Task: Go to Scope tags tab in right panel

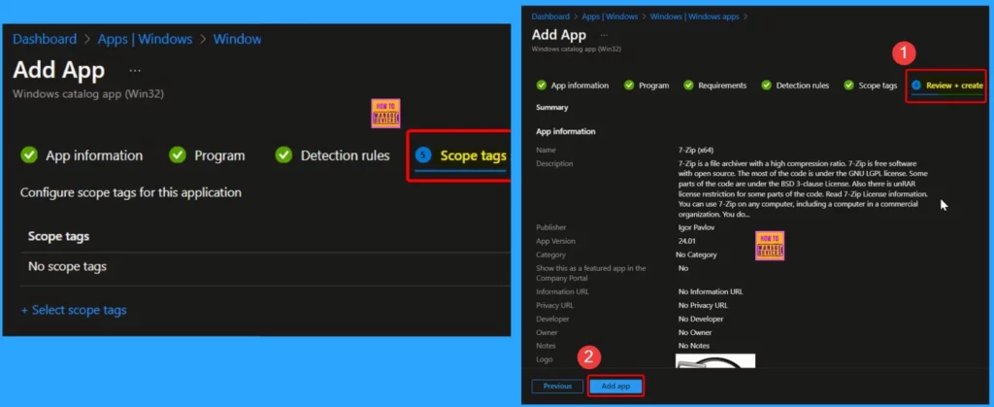Action: click(x=871, y=85)
